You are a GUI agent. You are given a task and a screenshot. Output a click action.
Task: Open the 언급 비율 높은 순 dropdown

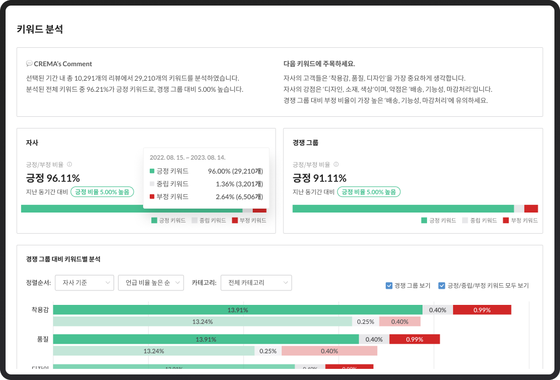pos(151,283)
